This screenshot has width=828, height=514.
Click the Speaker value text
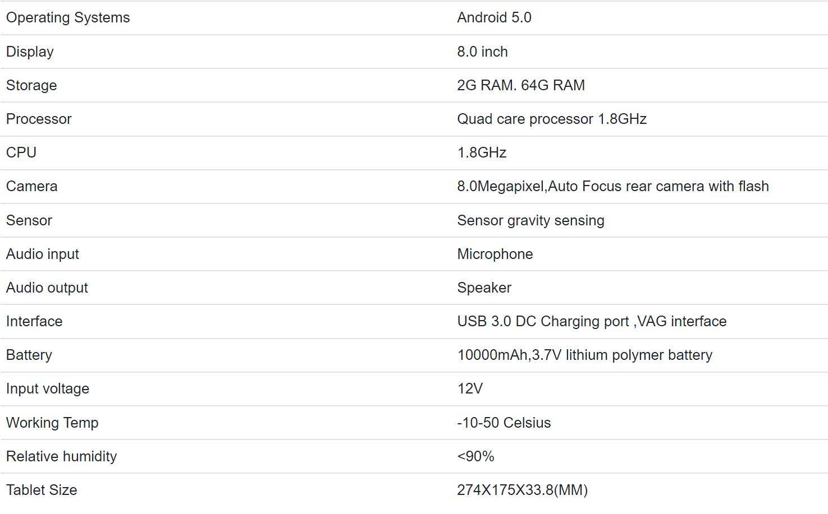484,288
